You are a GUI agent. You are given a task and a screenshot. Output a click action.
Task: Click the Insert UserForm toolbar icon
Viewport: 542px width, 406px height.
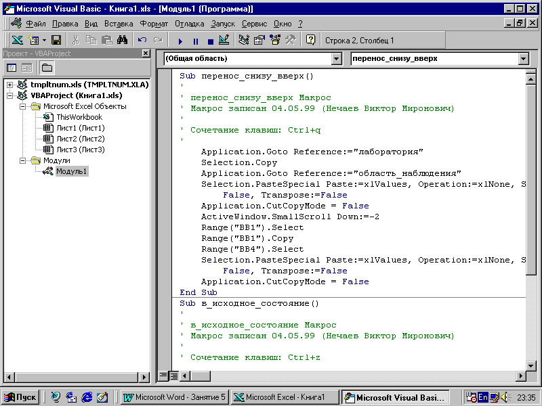click(33, 40)
